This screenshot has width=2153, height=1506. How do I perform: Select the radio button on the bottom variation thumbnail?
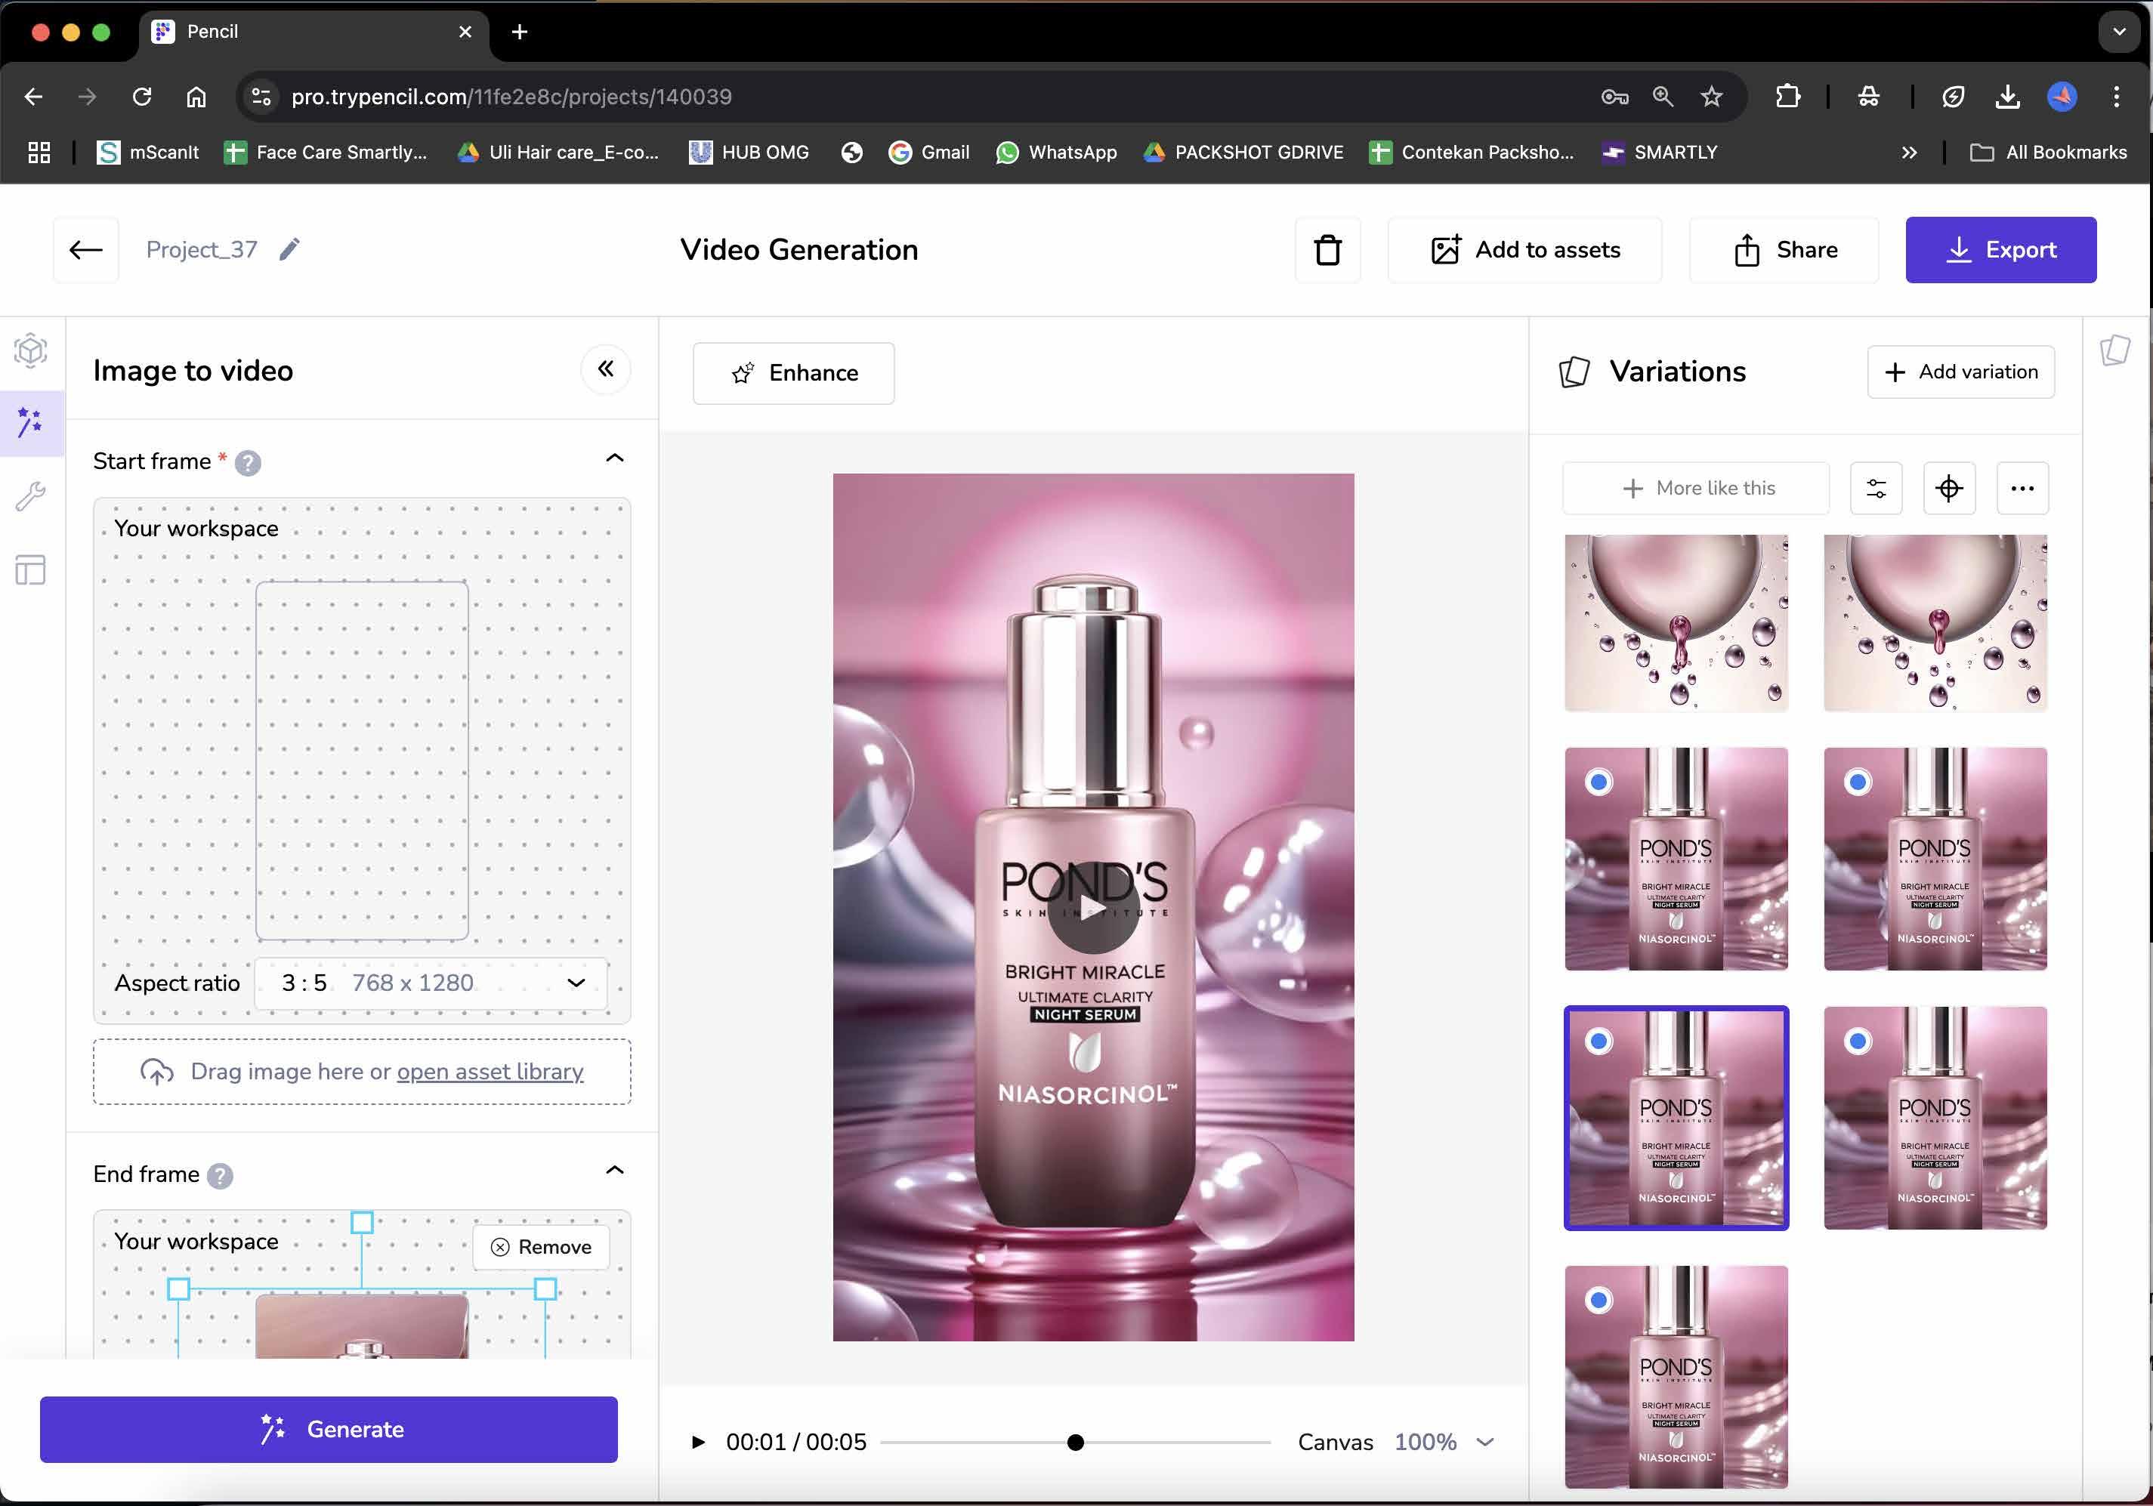(1599, 1300)
